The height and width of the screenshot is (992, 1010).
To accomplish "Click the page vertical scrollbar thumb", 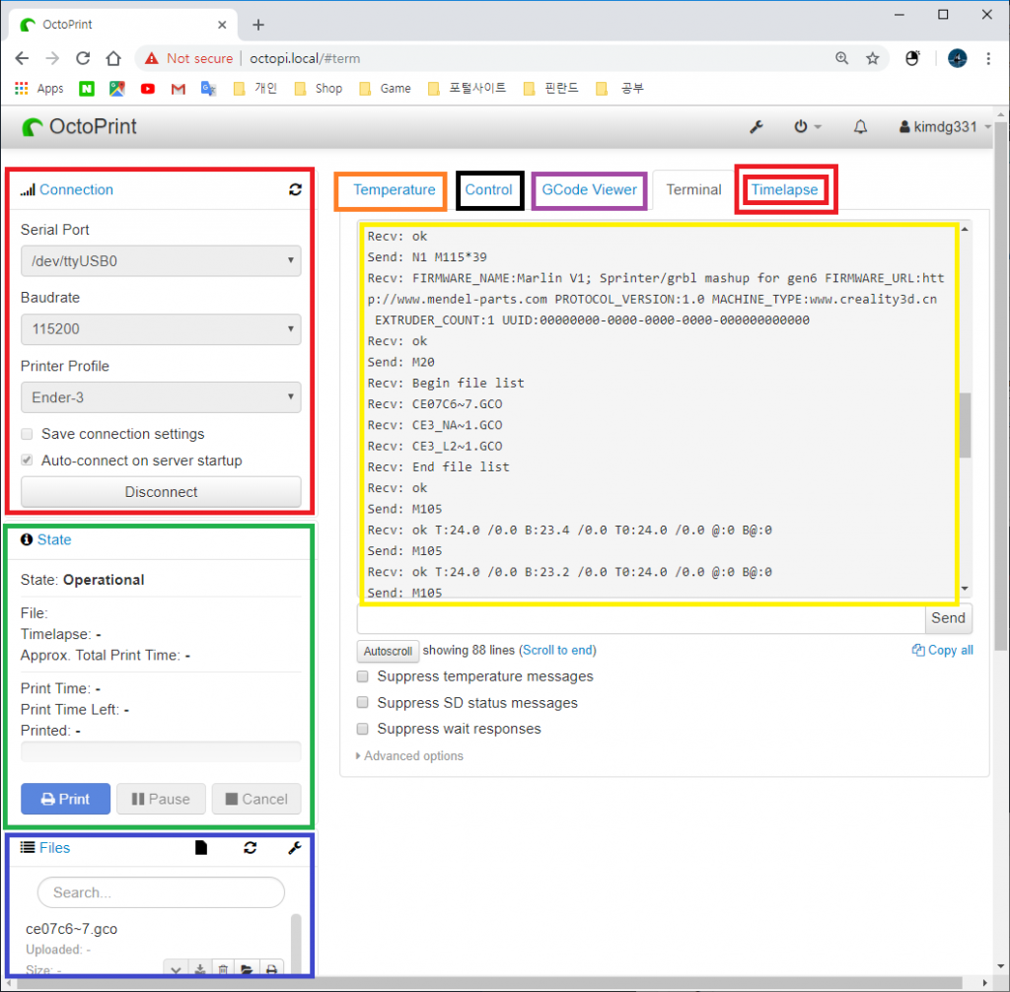I will (1000, 387).
